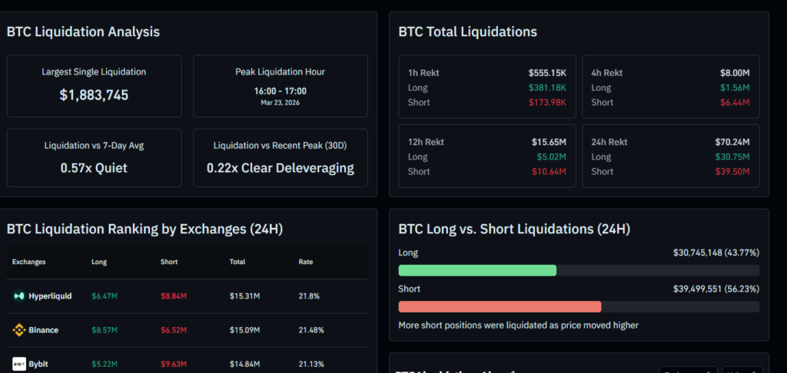Click the Hyperliquid exchange logo icon

click(19, 295)
